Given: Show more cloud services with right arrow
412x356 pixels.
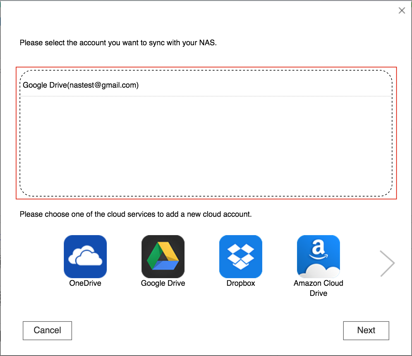Looking at the screenshot, I should pyautogui.click(x=387, y=264).
